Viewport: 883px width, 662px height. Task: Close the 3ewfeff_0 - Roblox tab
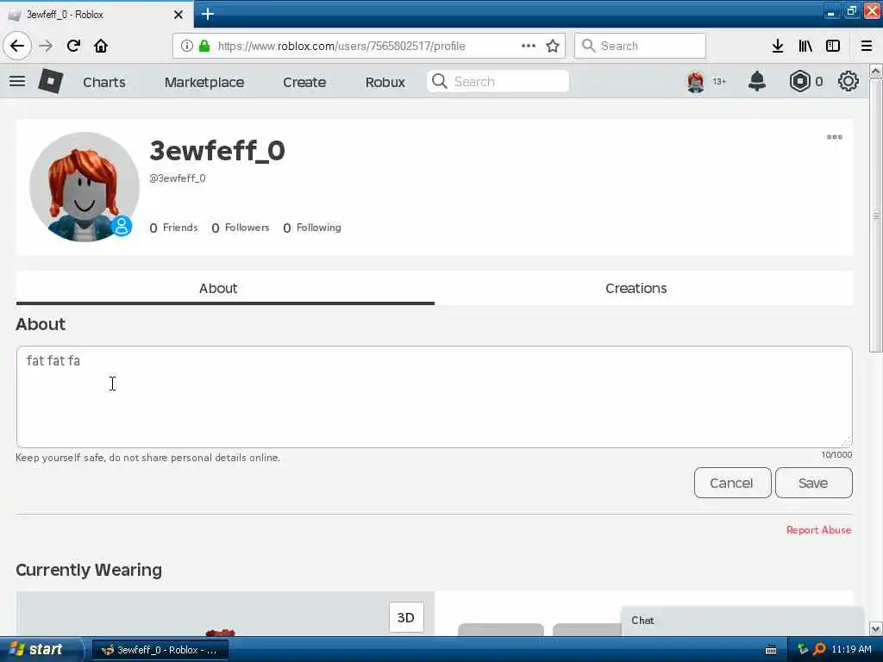178,15
